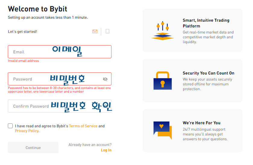Select the email signup envelope icon
The image size is (253, 165).
(95, 31)
